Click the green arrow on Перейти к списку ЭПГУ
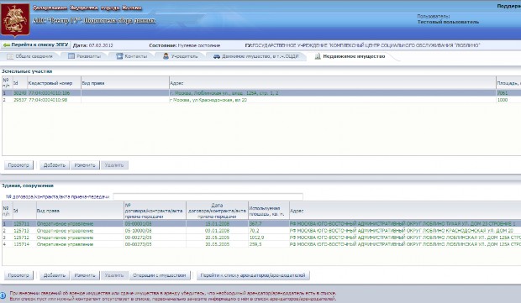Image resolution: width=521 pixels, height=303 pixels. coord(6,44)
